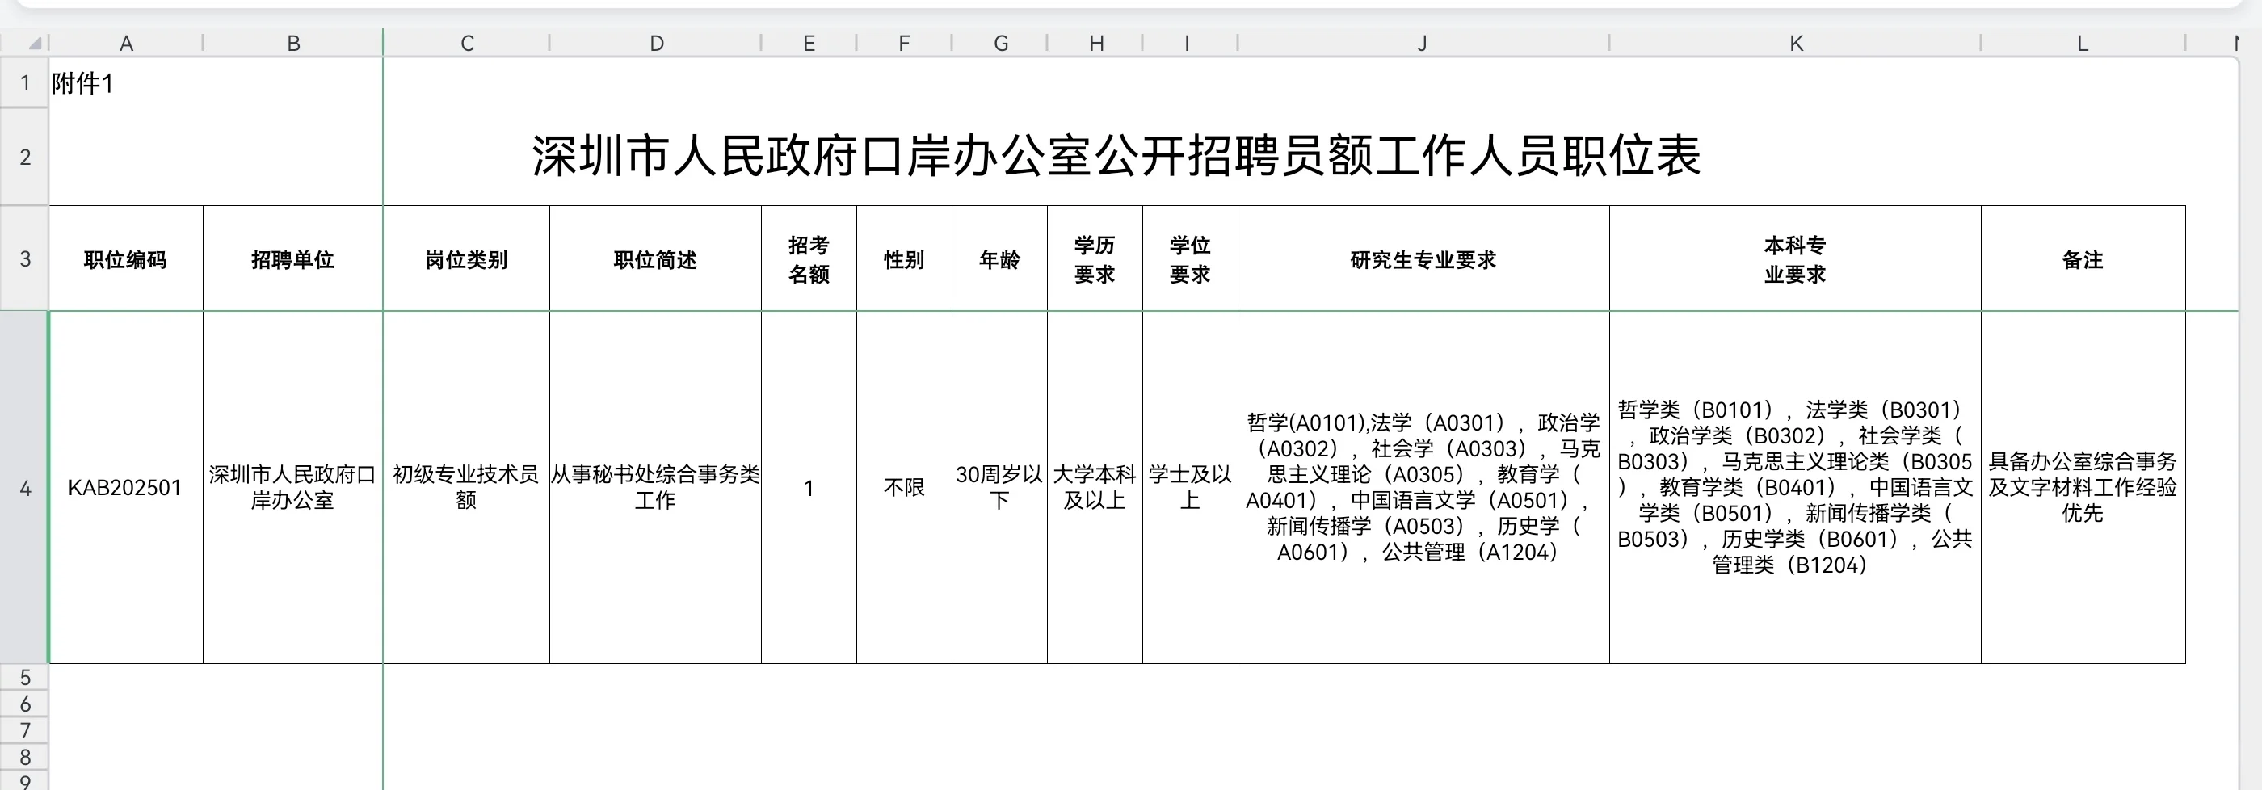The width and height of the screenshot is (2262, 790).
Task: Select row 1 header
Action: [24, 83]
